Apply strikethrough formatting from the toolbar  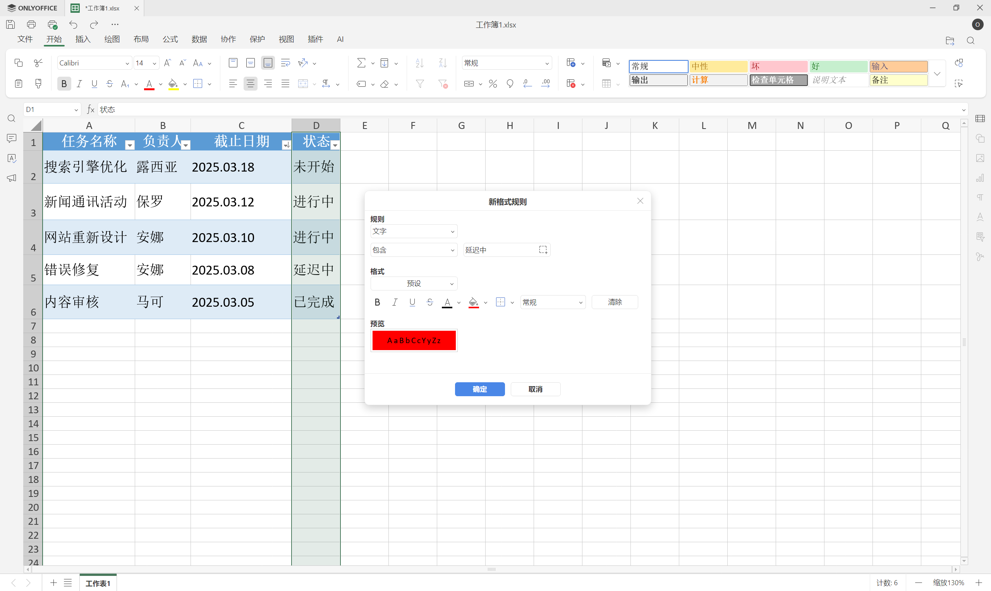pos(110,83)
